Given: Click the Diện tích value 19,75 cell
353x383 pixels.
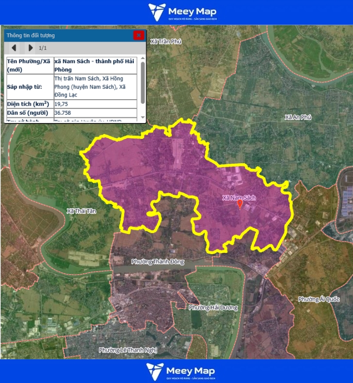Looking at the screenshot, I should [95, 104].
